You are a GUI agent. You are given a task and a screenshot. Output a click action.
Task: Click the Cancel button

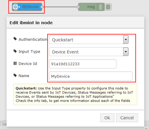(127, 118)
